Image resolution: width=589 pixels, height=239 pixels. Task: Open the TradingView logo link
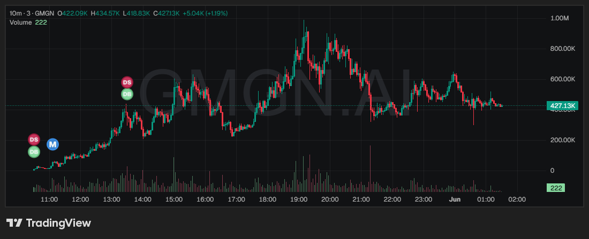point(48,223)
